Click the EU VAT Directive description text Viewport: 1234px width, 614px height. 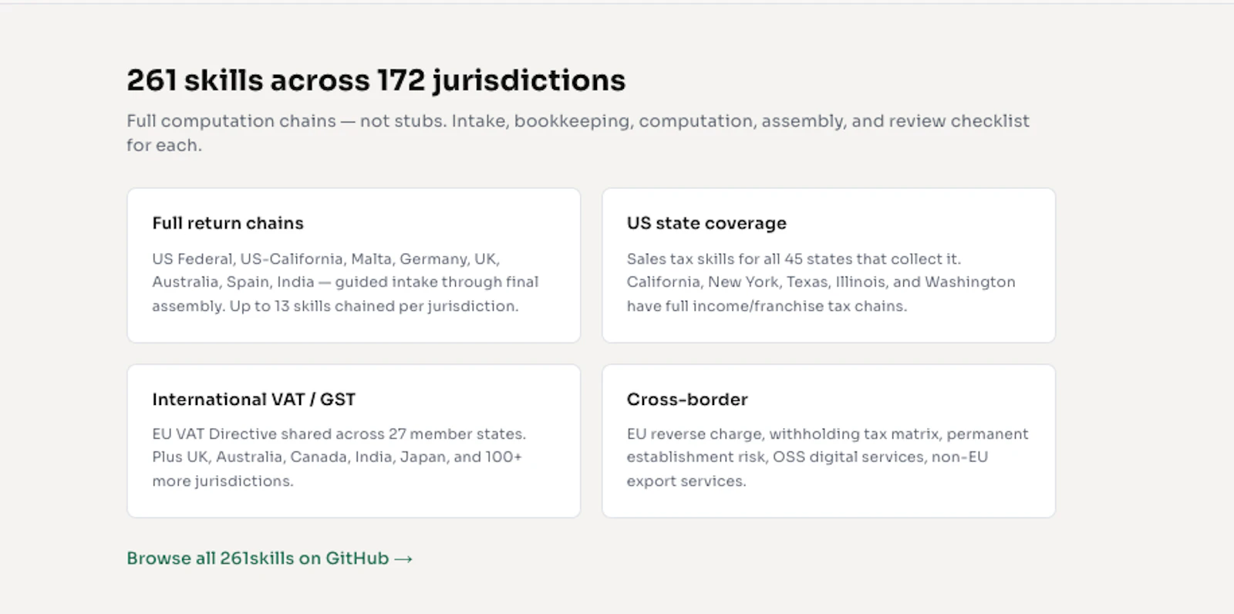coord(339,457)
